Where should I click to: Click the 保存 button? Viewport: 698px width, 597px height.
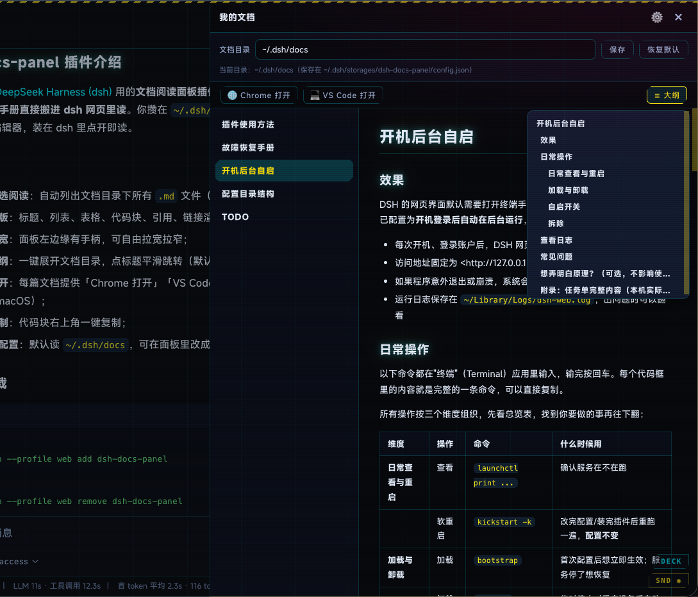(x=617, y=49)
